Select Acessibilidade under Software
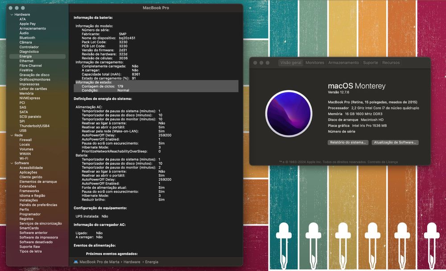 pos(31,168)
